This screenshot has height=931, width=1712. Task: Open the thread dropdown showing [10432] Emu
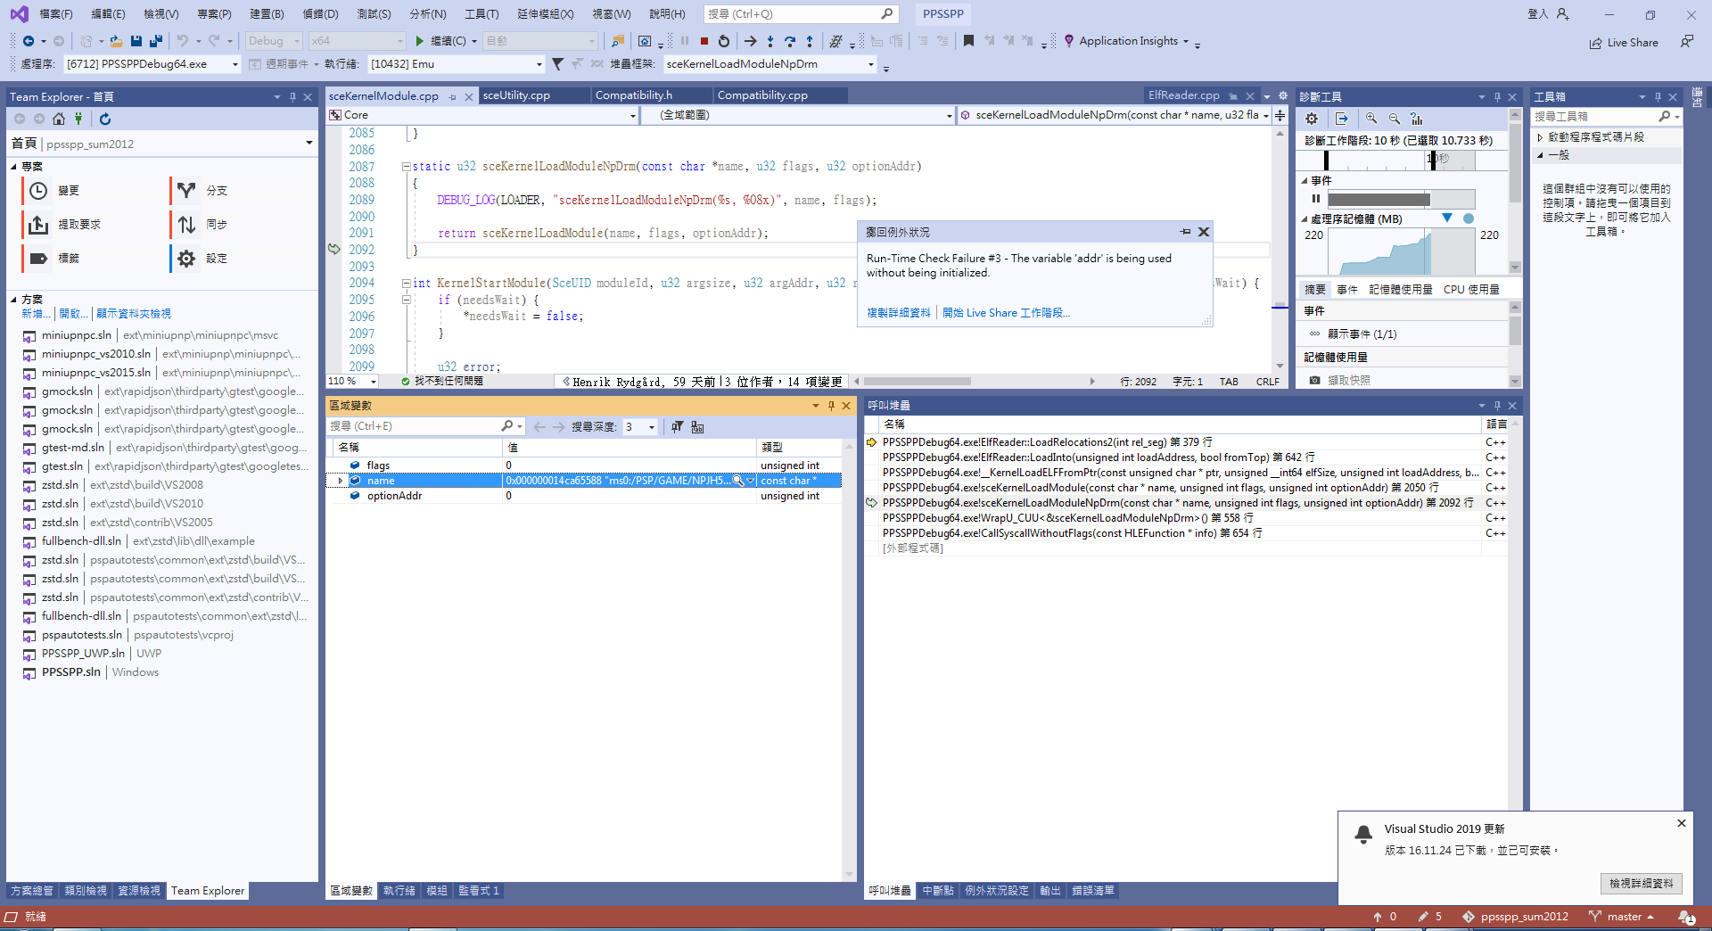(456, 64)
